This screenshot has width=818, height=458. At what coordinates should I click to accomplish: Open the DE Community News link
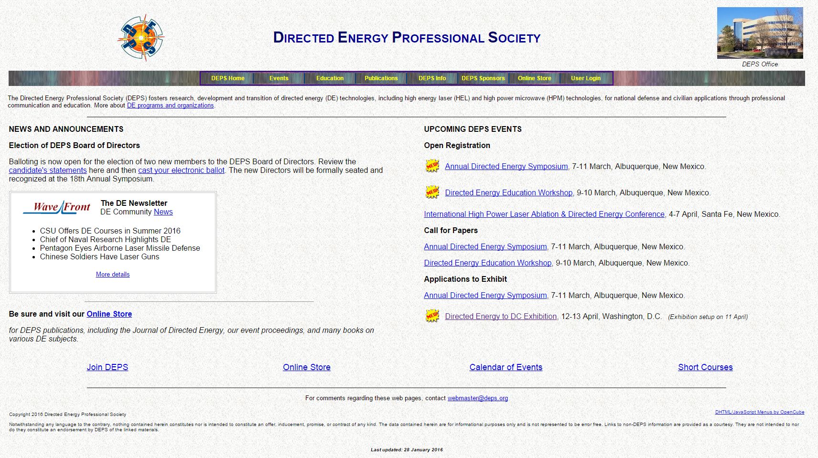[163, 212]
